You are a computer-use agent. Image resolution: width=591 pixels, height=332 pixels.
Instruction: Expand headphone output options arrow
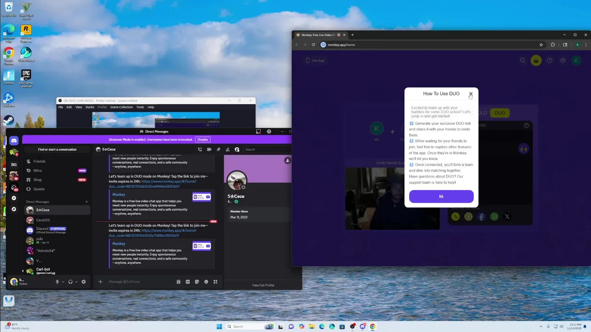tap(76, 282)
